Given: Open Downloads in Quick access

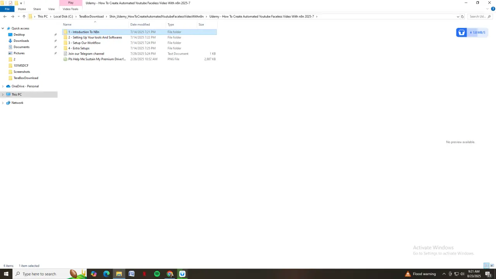Looking at the screenshot, I should (x=21, y=41).
